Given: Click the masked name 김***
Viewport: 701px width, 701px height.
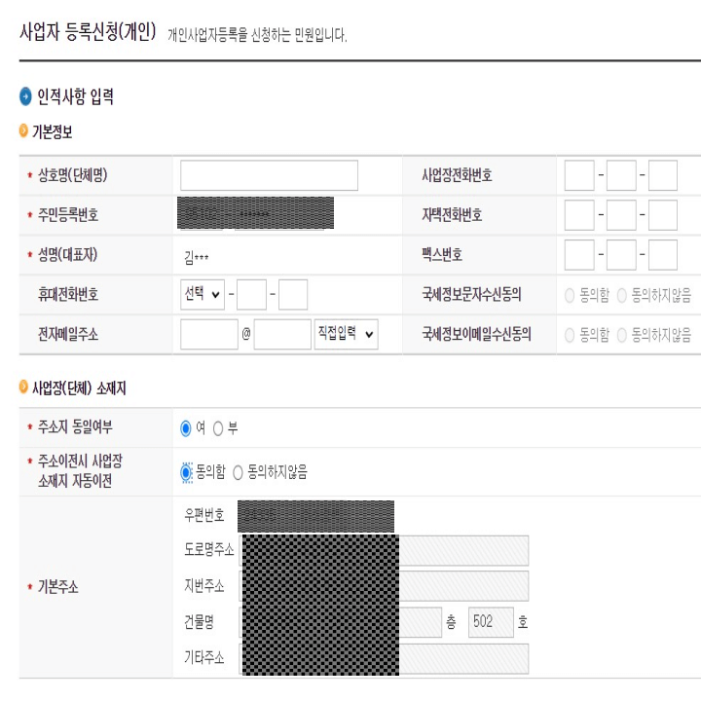Looking at the screenshot, I should coord(196,257).
